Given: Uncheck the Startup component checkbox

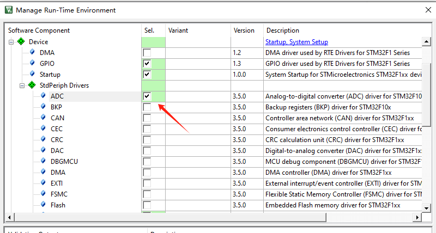Looking at the screenshot, I should click(147, 75).
